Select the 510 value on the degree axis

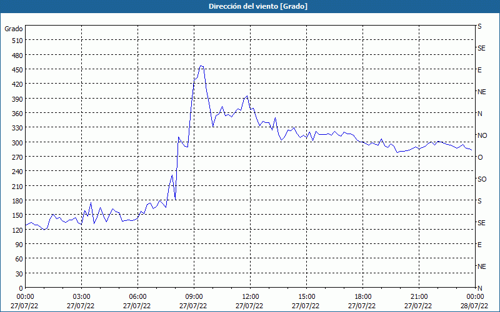pos(18,41)
